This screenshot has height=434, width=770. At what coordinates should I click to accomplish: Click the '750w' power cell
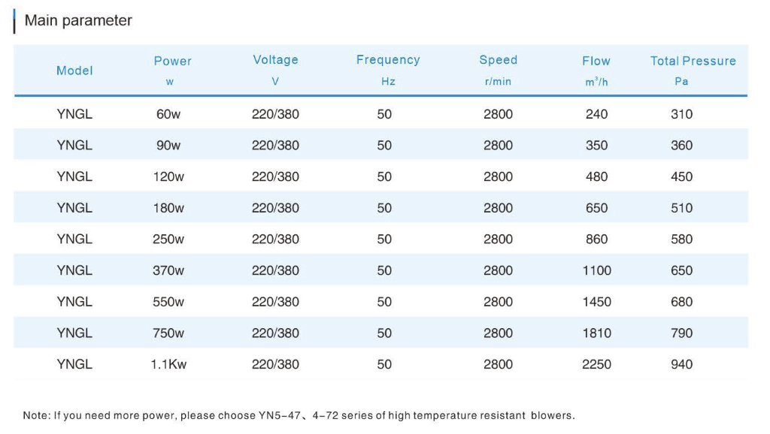coord(168,333)
